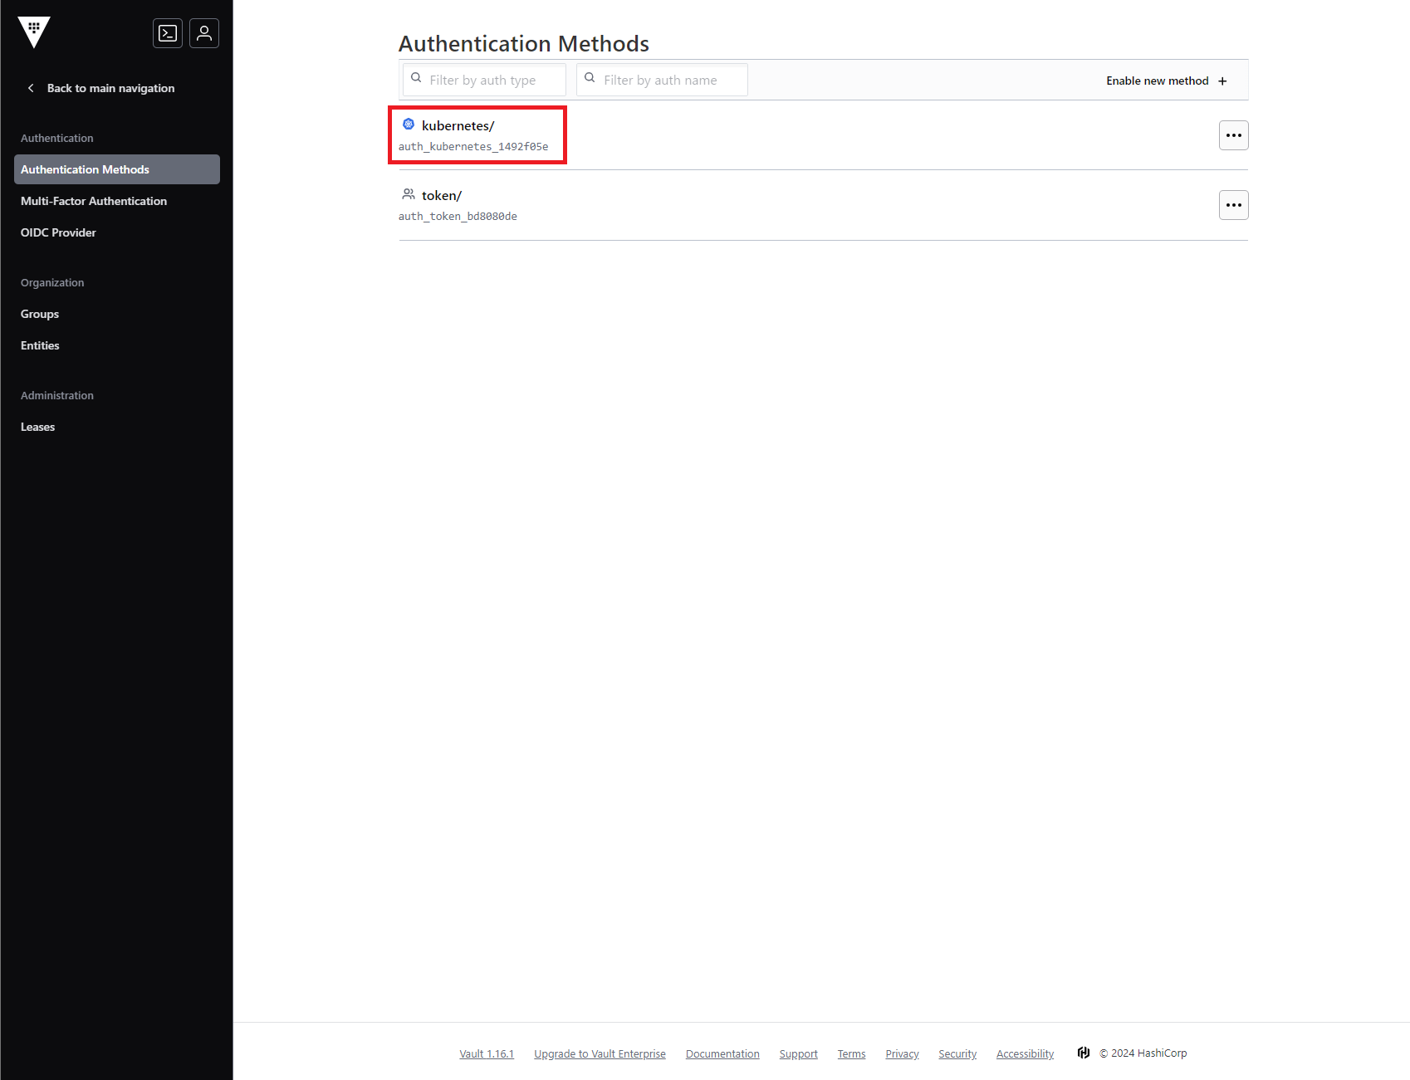This screenshot has width=1410, height=1080.
Task: Open the console terminal icon
Action: 168,33
